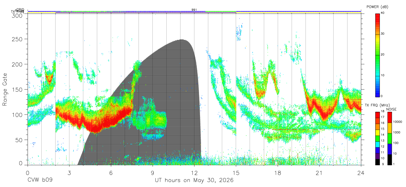This screenshot has height=187, width=406.
Task: Click the 24 UT hour axis label
Action: click(x=361, y=172)
